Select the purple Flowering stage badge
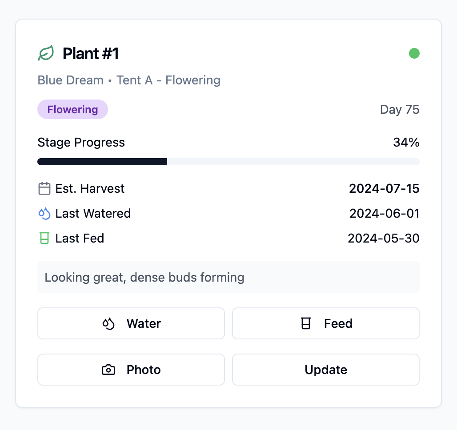This screenshot has width=457, height=430. (x=72, y=110)
